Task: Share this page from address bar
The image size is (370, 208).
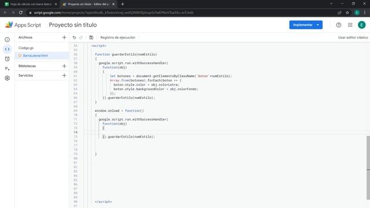Action: point(339,13)
